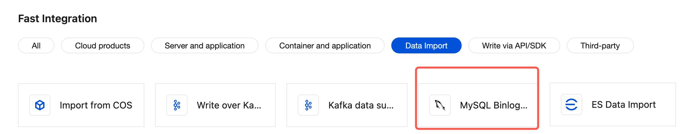This screenshot has width=687, height=134.
Task: Click the ES Data Import text label
Action: point(624,104)
